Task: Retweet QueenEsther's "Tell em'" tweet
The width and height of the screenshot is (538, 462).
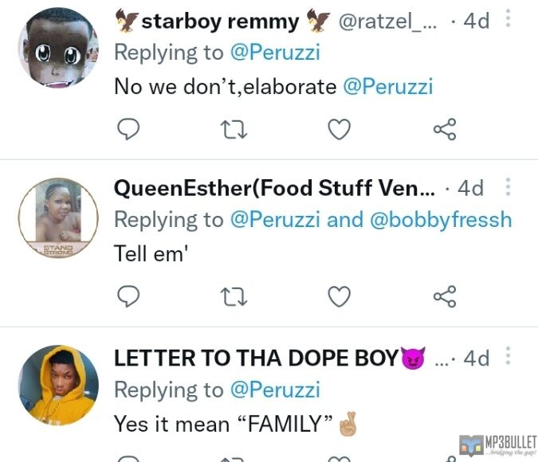Action: pyautogui.click(x=234, y=296)
